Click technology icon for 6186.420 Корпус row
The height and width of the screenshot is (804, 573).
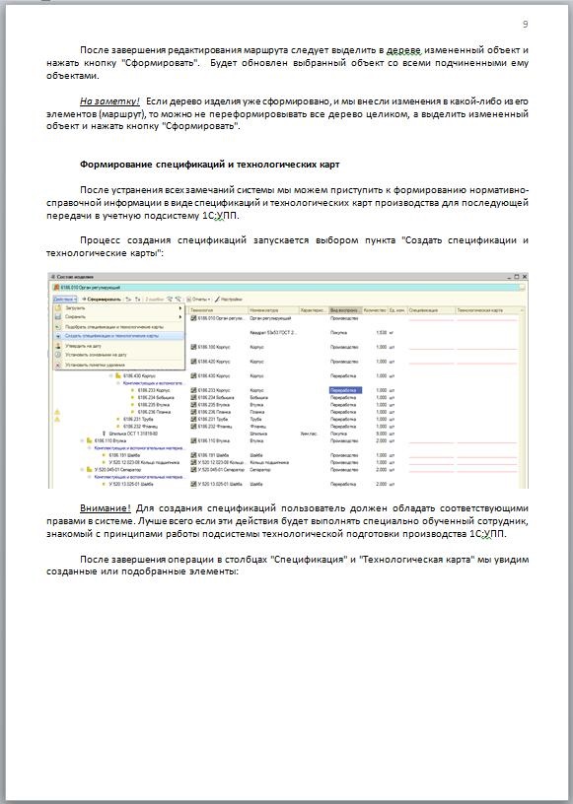pyautogui.click(x=193, y=362)
